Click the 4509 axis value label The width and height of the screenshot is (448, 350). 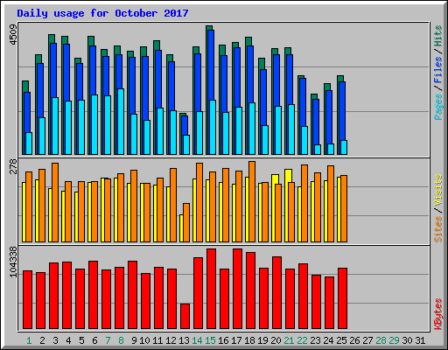(14, 34)
